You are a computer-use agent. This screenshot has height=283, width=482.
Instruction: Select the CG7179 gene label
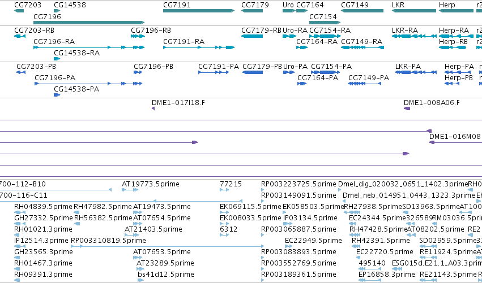tap(255, 5)
